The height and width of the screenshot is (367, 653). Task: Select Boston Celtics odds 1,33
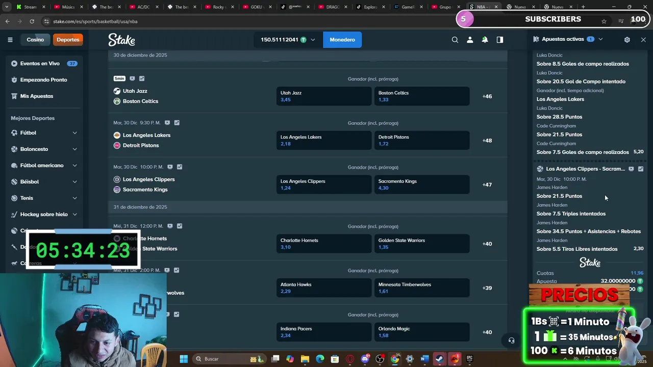[x=422, y=96]
